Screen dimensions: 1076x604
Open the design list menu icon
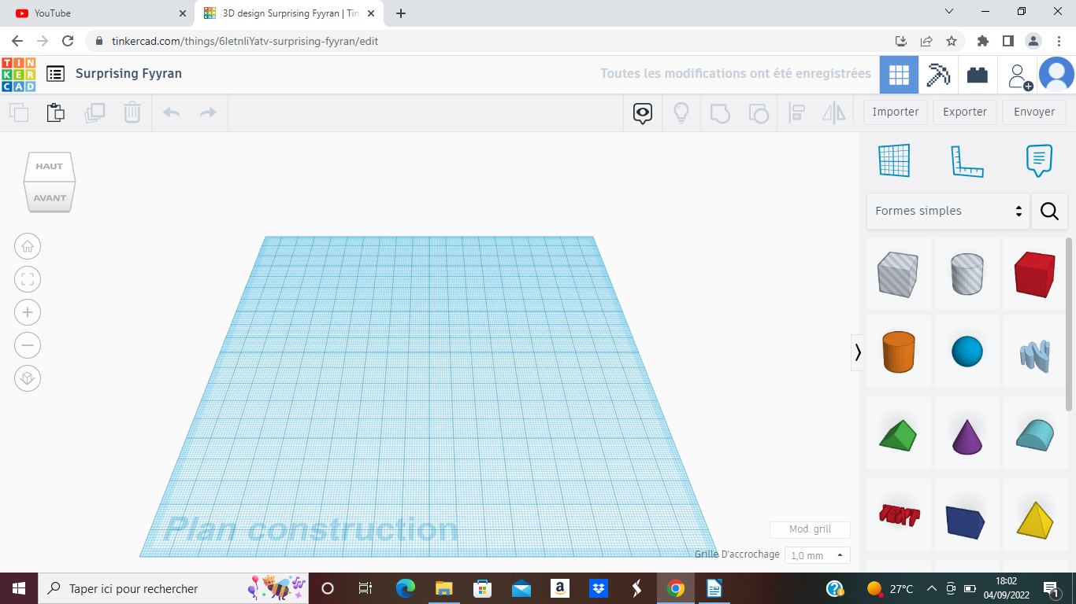coord(55,74)
